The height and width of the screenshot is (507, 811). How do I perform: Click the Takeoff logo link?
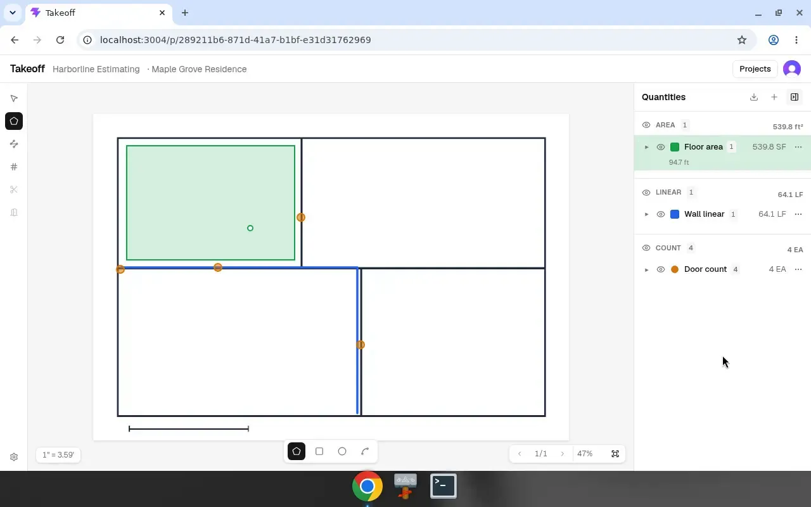pos(27,69)
